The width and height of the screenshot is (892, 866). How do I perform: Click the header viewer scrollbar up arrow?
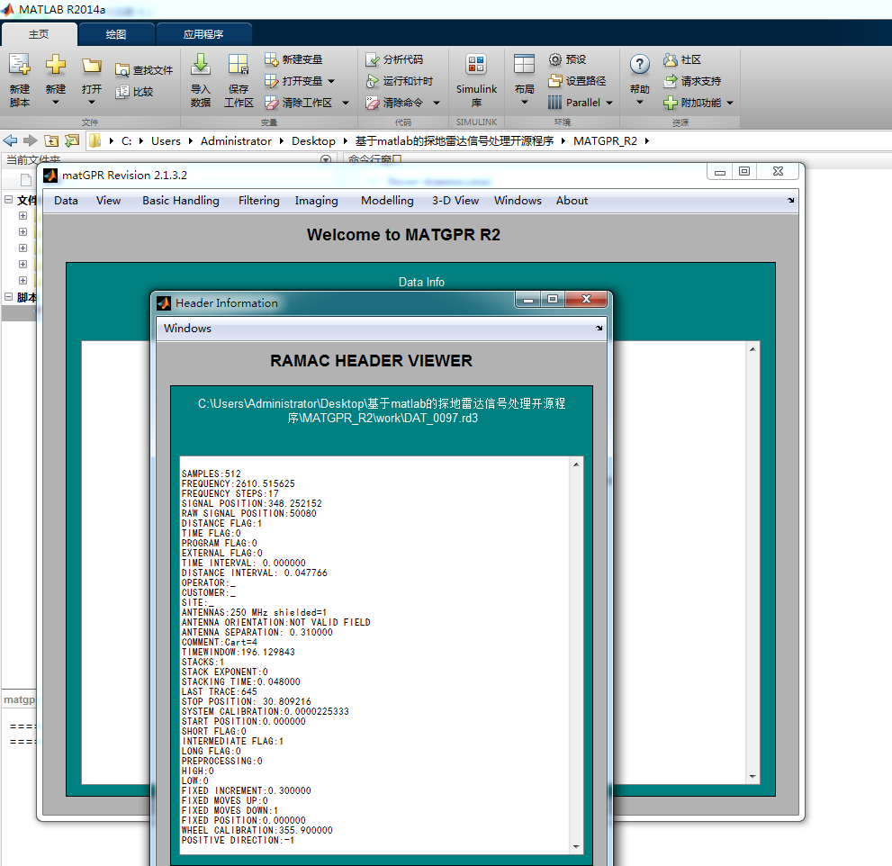[576, 465]
